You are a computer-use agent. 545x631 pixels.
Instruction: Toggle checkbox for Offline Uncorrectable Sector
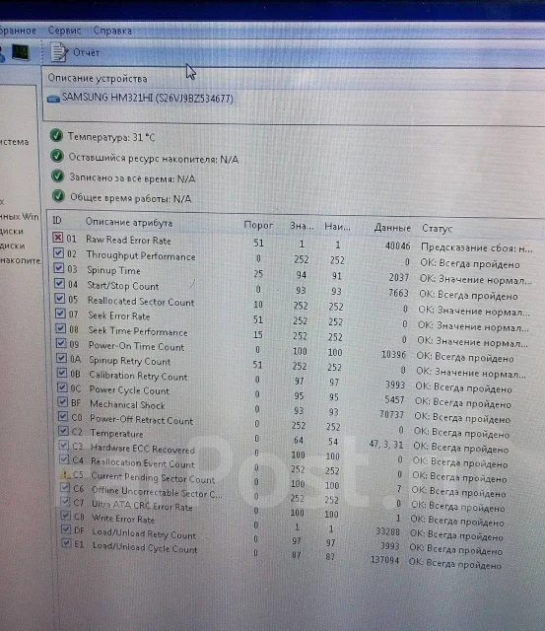[x=65, y=488]
